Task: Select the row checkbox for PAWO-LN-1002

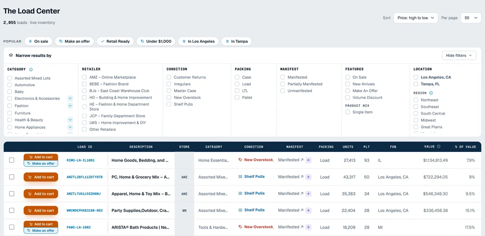Action: [11, 227]
